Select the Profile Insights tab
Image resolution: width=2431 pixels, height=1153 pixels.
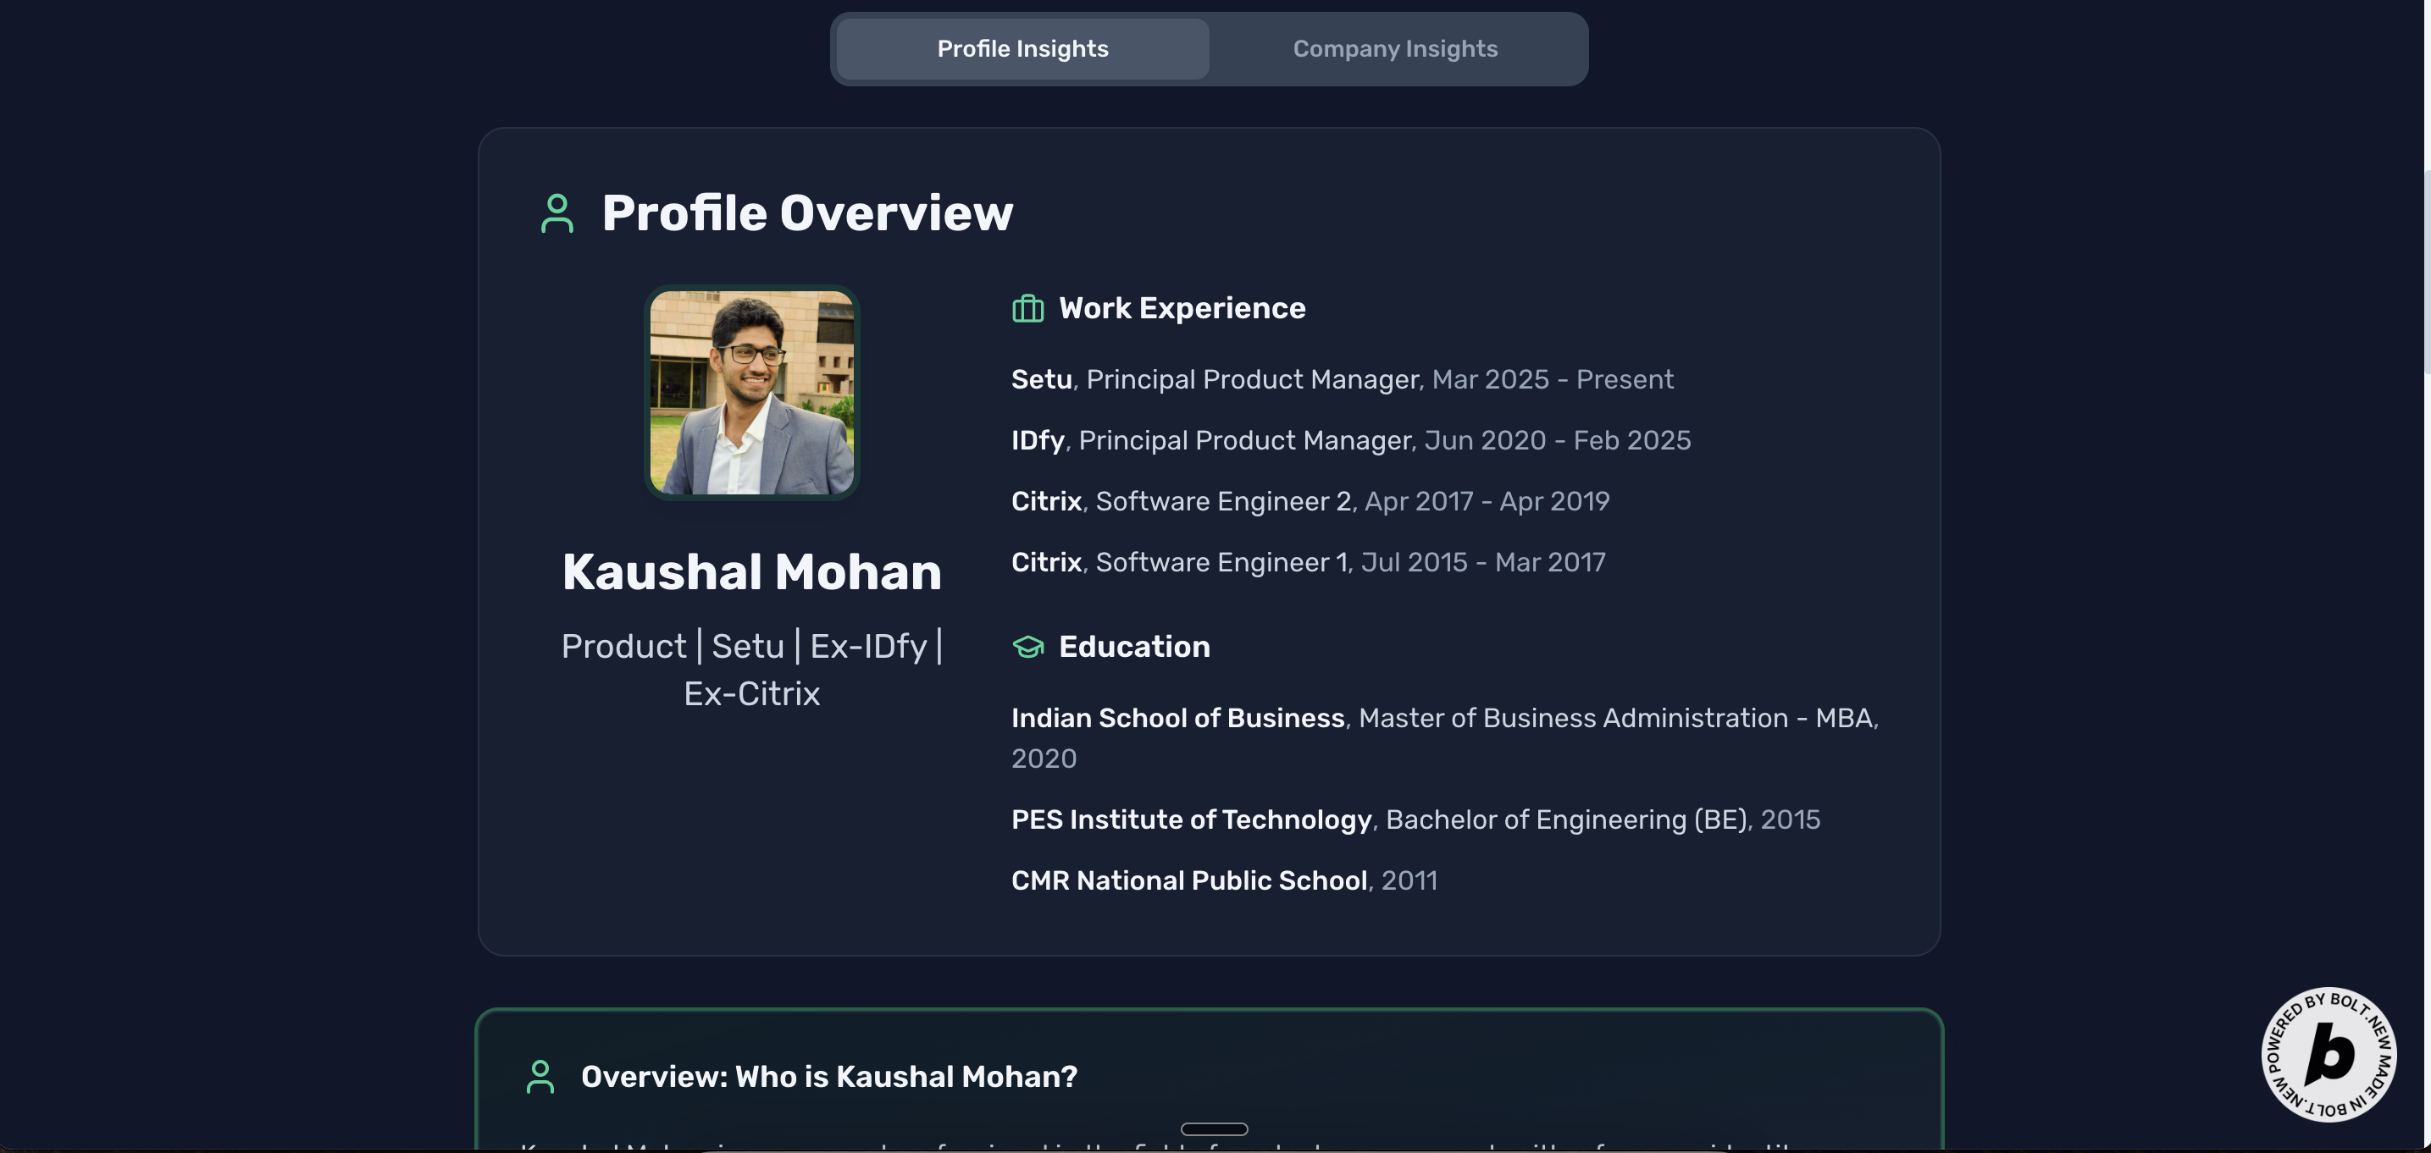click(1022, 49)
